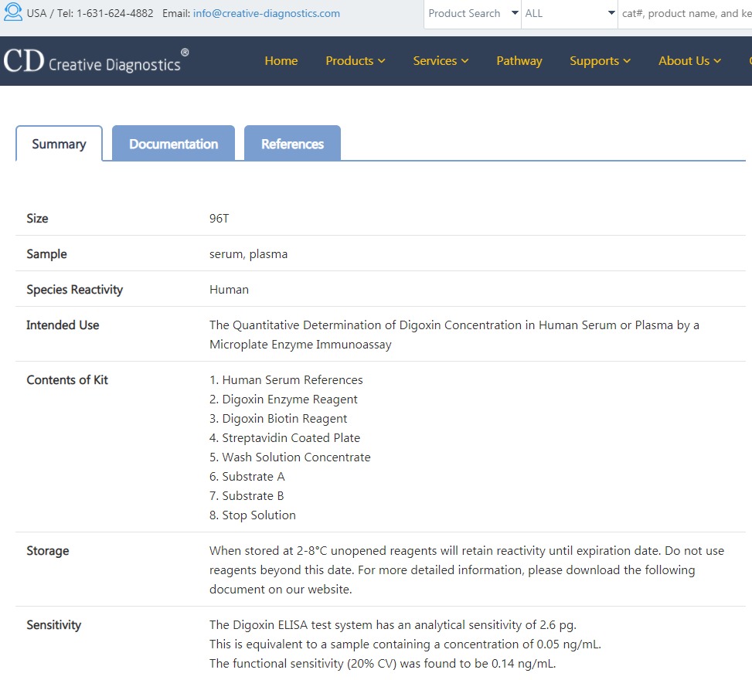Click the customer support headset icon
Viewport: 752px width, 680px height.
[13, 13]
